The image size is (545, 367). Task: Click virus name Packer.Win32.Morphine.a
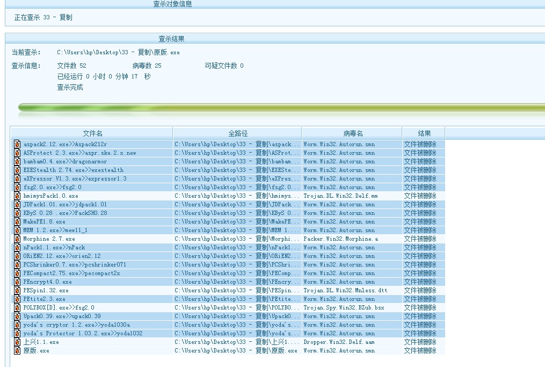point(340,239)
